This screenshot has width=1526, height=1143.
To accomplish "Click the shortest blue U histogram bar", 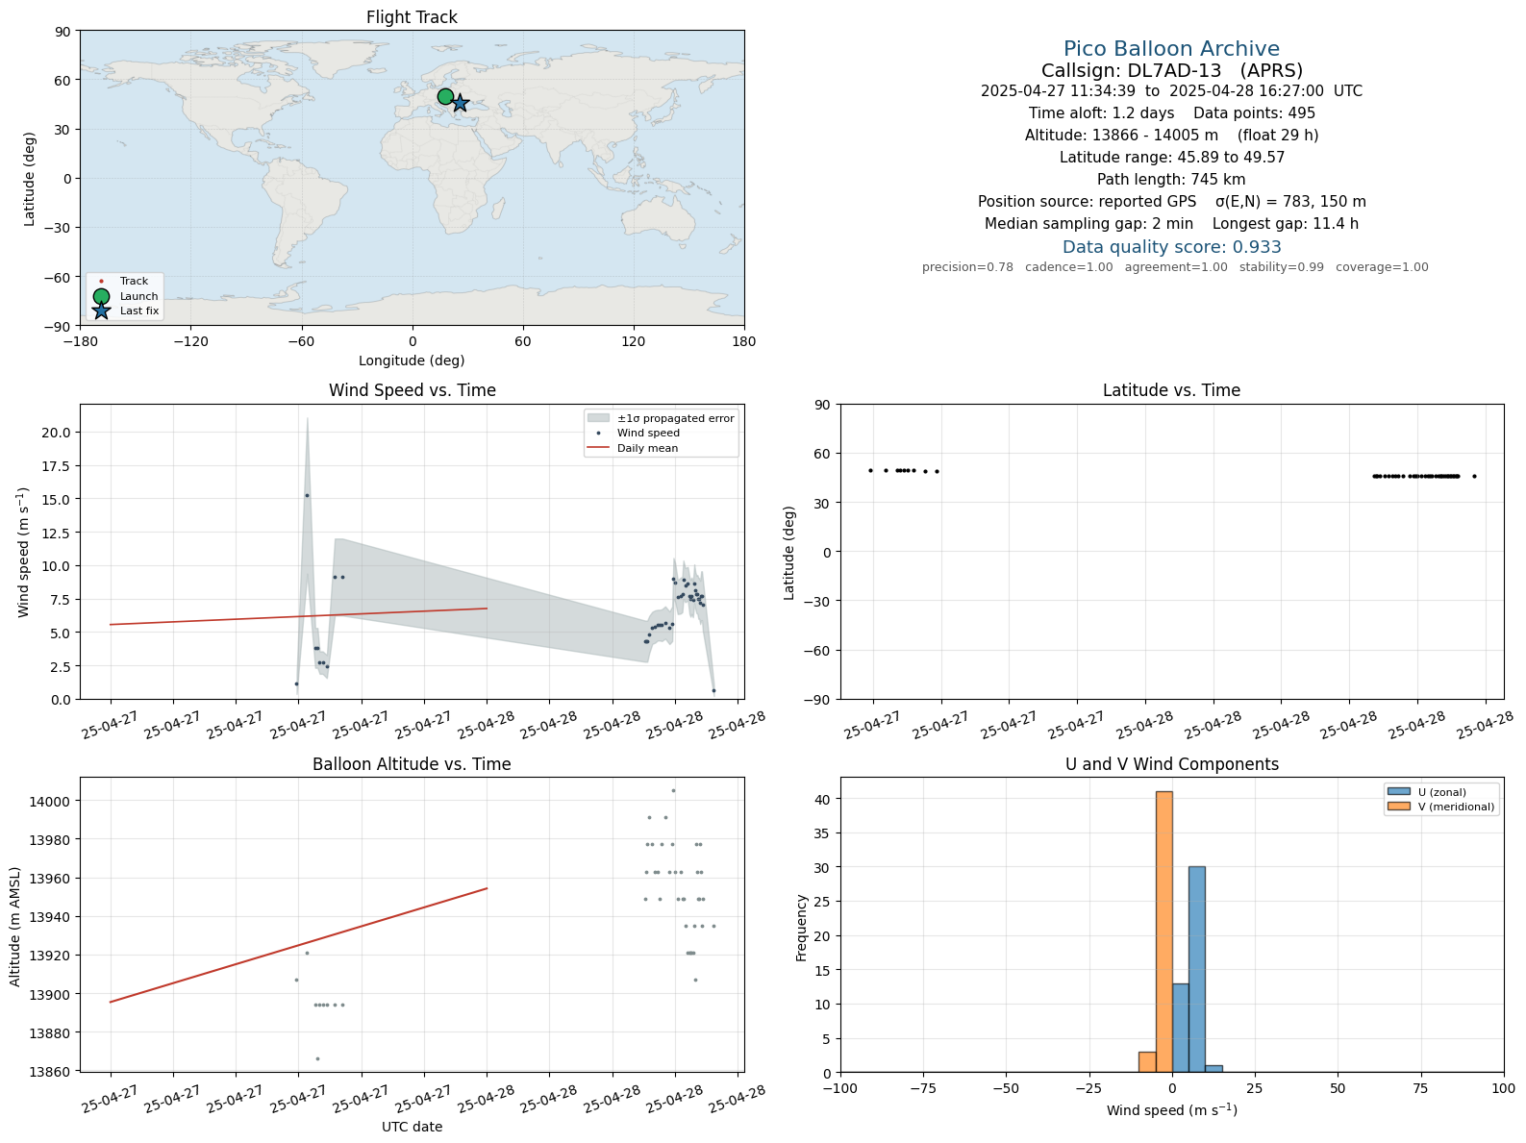I will click(x=1213, y=1069).
